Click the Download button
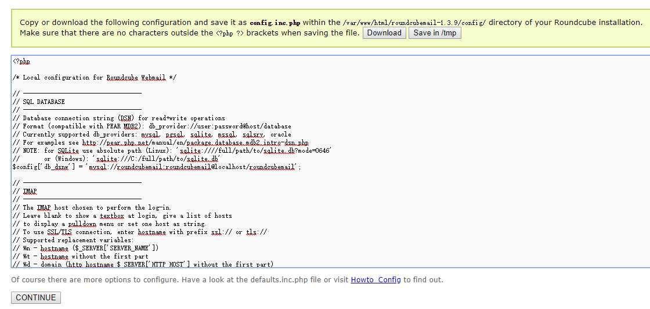The image size is (650, 309). [384, 33]
